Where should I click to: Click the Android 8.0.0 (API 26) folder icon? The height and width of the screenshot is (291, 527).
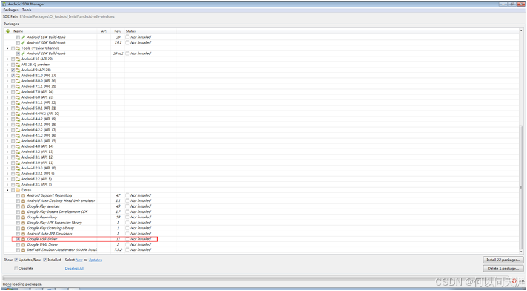pos(18,81)
